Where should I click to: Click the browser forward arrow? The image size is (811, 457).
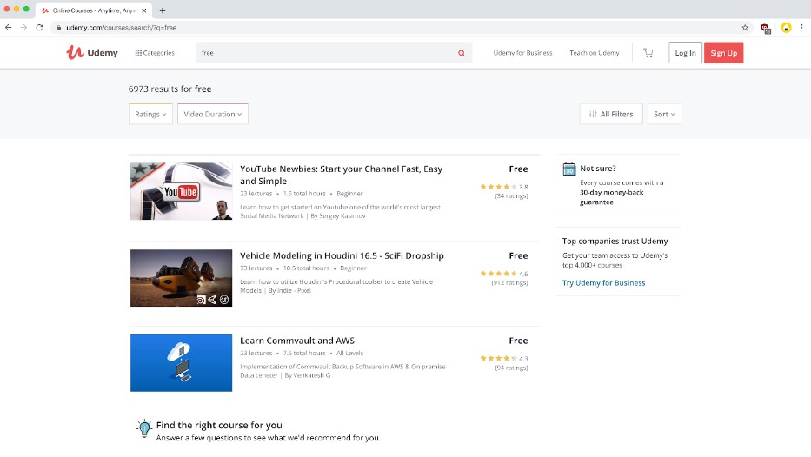pos(23,28)
